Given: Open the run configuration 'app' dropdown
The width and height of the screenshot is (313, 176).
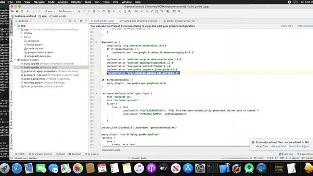Looking at the screenshot, I should [x=50, y=11].
